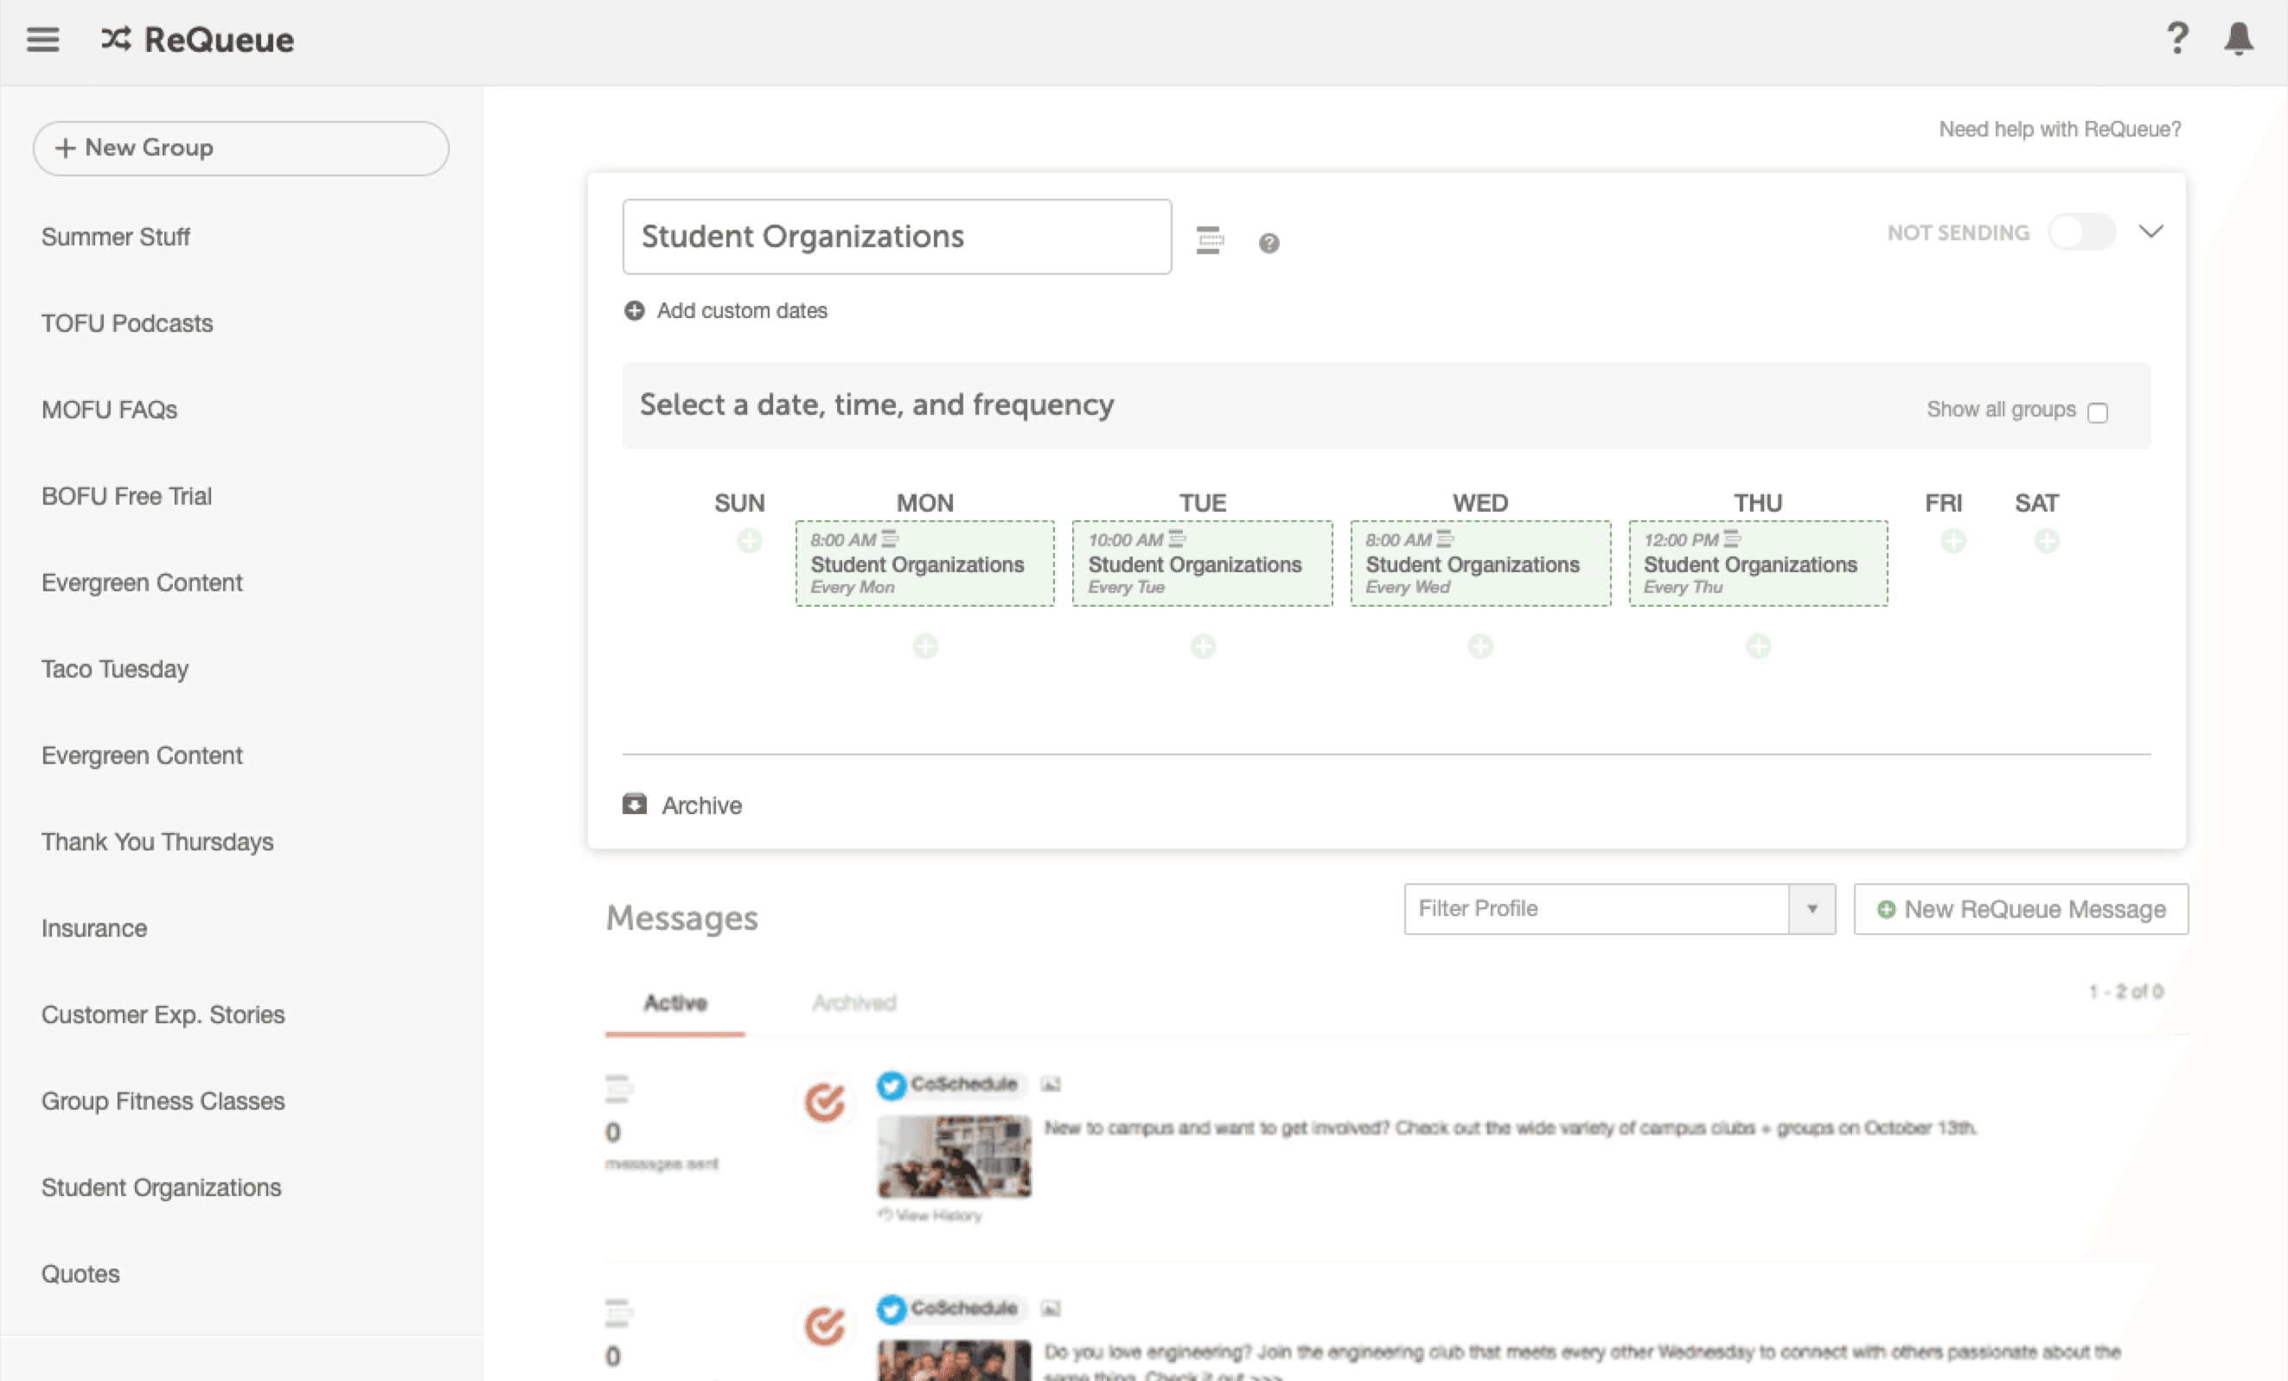Click the ReQueue shuffle logo icon
The image size is (2288, 1381).
(x=116, y=39)
